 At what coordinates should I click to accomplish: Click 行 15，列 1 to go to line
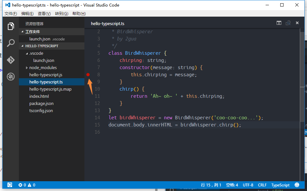click(x=210, y=185)
